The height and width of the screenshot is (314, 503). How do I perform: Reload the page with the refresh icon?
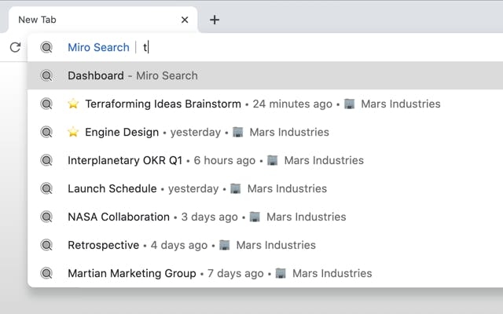pos(15,47)
